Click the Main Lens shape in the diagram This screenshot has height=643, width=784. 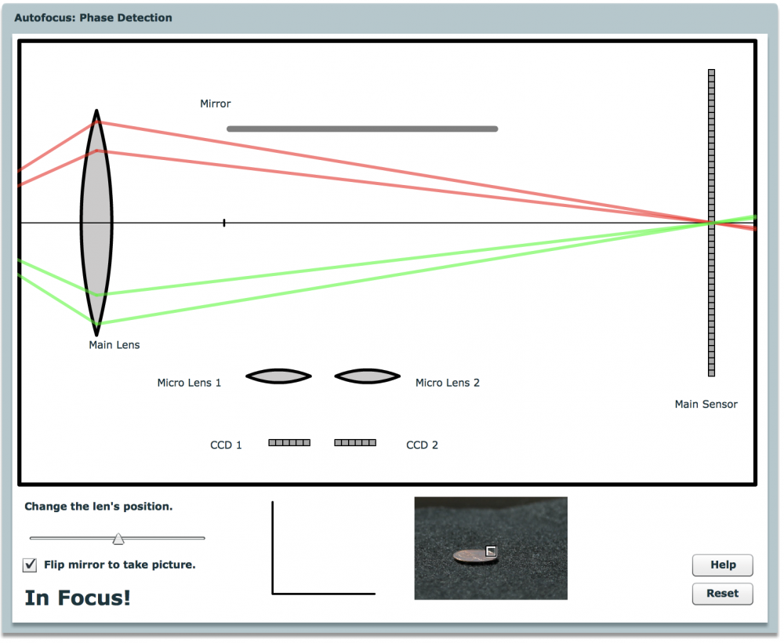coord(96,223)
